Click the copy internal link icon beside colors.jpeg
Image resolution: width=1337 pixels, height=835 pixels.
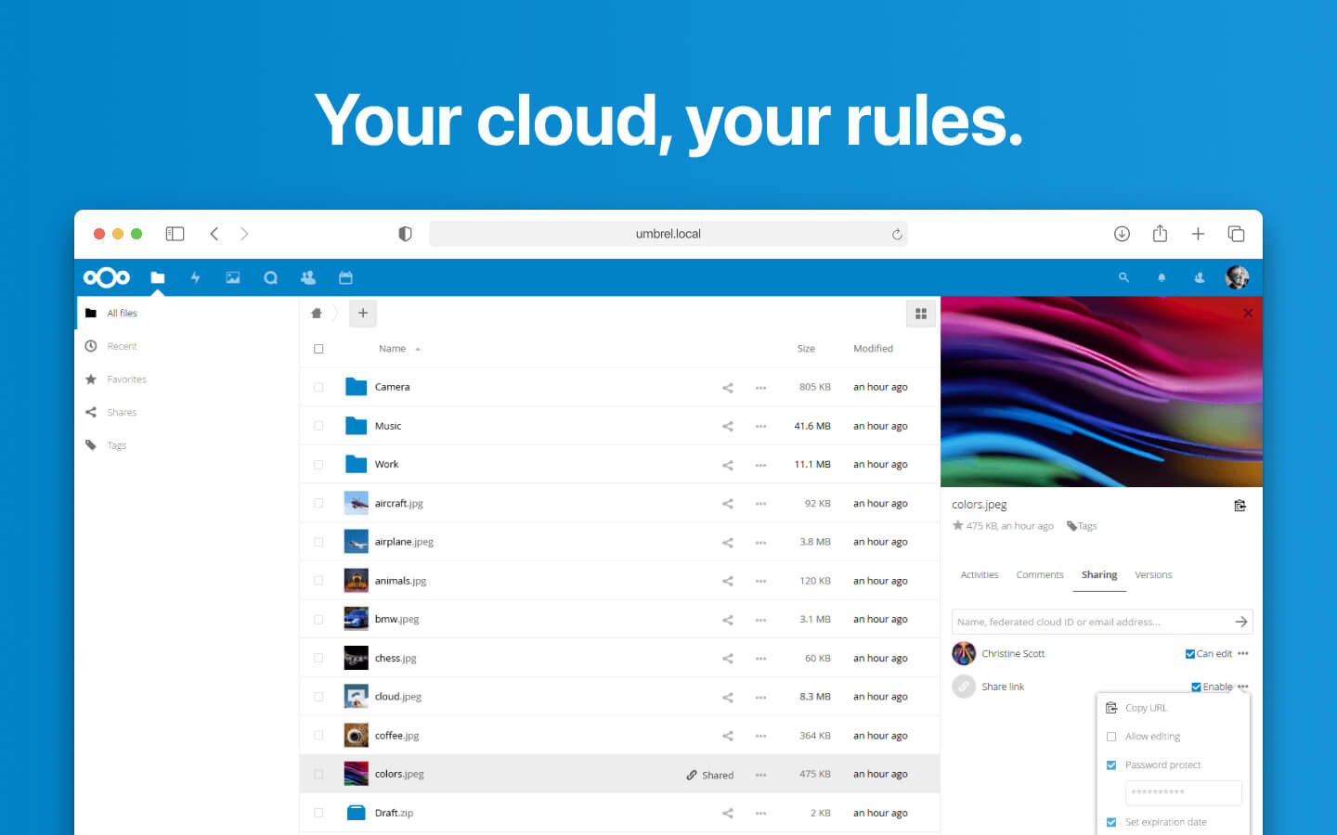[1240, 505]
